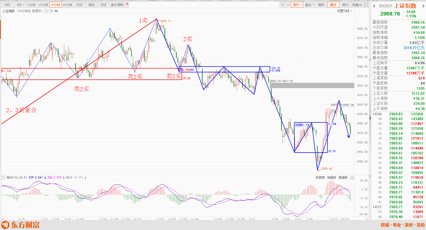Click the 权威·专业·及时·互动 slogan
This screenshot has height=230, width=426.
[403, 225]
